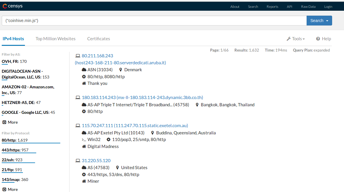Open host 115.70.247.111 result
Image resolution: width=344 pixels, height=192 pixels.
pos(135,125)
